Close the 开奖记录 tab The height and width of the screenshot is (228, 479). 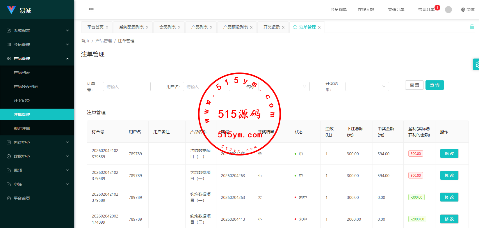[283, 27]
